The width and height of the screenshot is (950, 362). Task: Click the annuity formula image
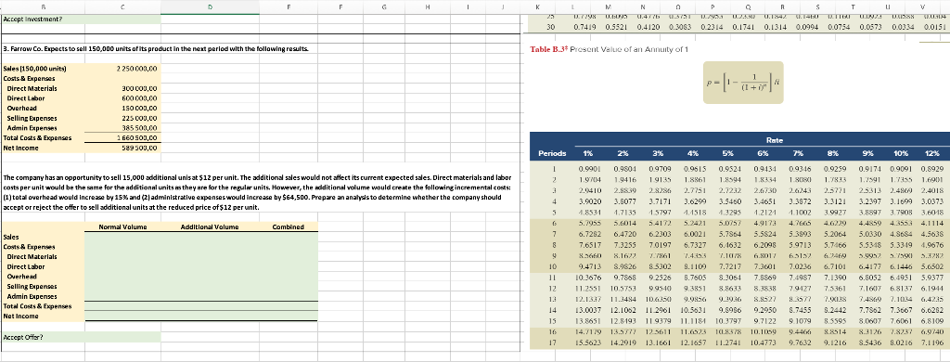[x=744, y=82]
